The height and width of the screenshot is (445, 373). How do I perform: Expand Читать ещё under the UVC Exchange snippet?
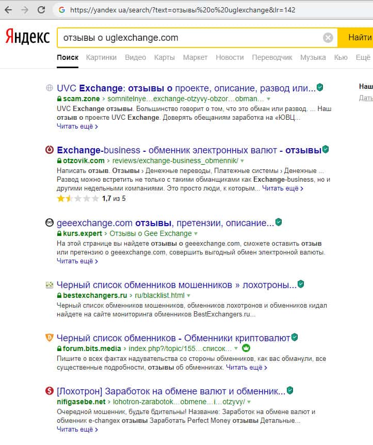(77, 126)
